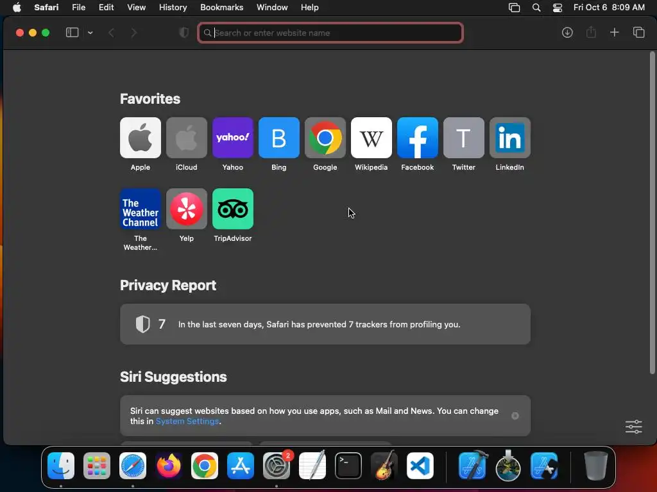Open the iCloud favorite
The image size is (657, 492).
(187, 138)
